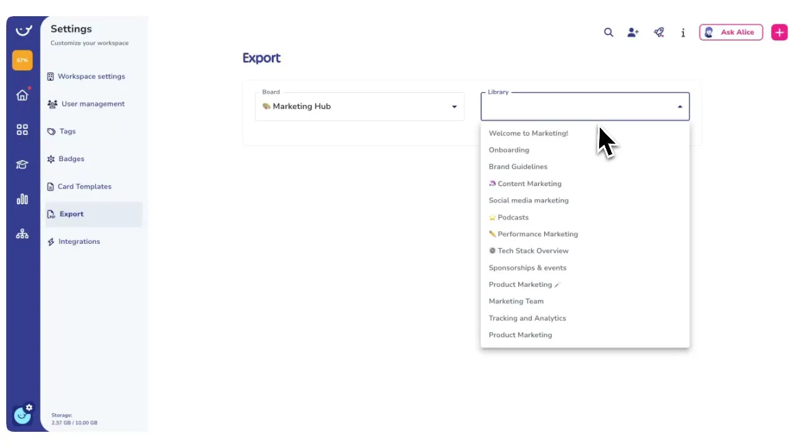Viewport: 798px width, 448px height.
Task: Open Integrations settings
Action: [x=94, y=241]
